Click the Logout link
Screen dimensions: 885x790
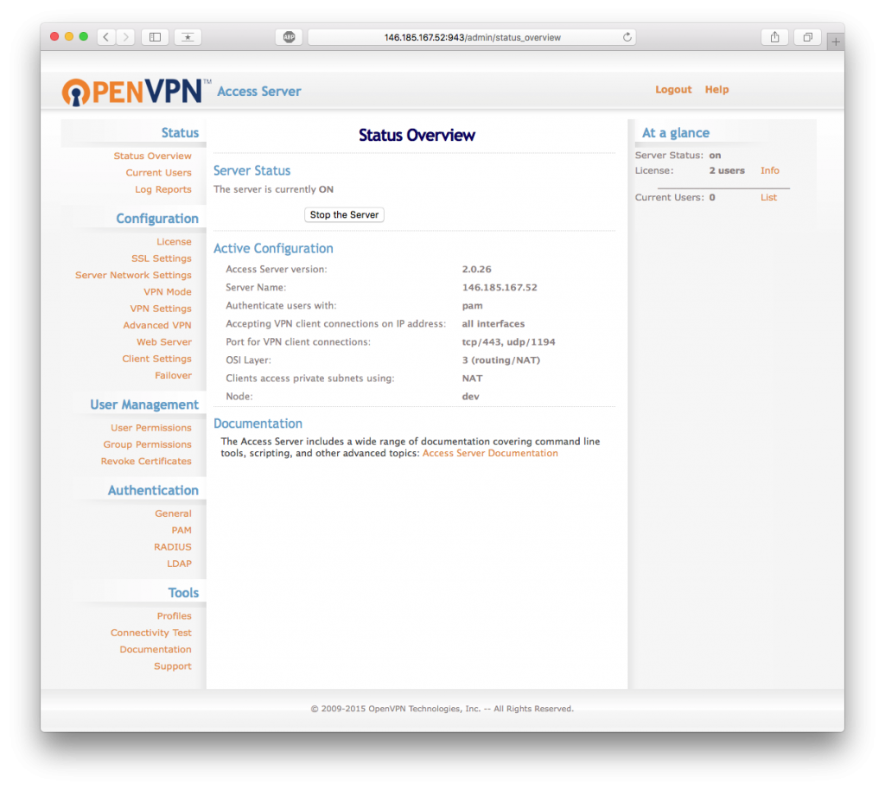pos(672,90)
